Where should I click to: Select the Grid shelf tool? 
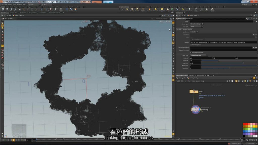point(20,10)
